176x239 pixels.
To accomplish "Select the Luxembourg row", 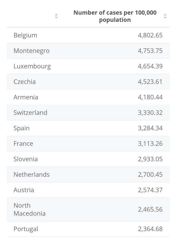I will point(88,66).
